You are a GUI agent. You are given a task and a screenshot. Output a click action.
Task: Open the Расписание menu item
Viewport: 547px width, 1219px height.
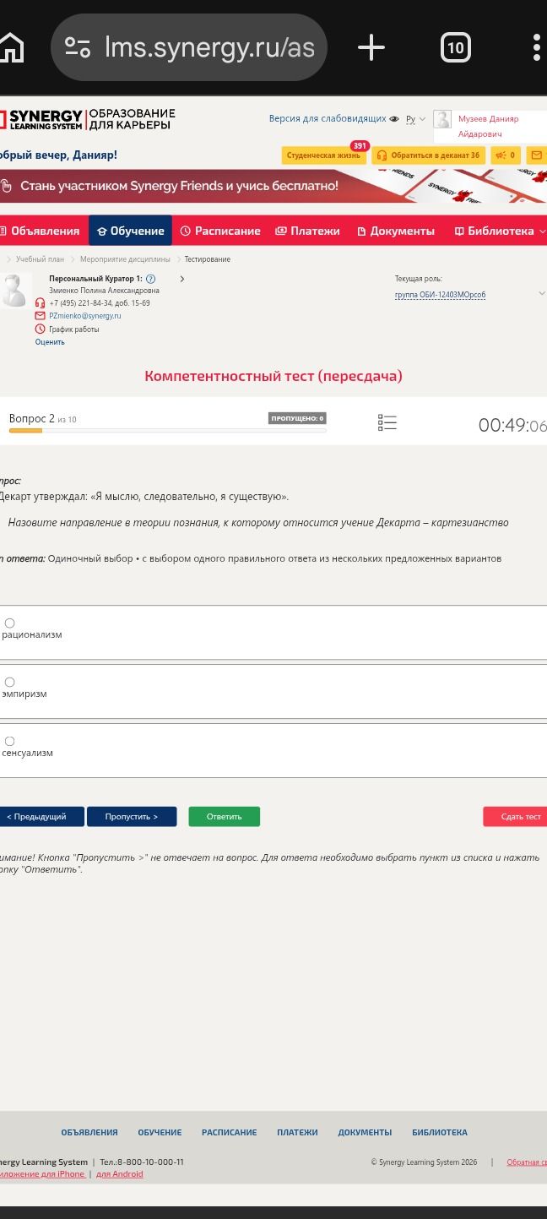(x=220, y=231)
